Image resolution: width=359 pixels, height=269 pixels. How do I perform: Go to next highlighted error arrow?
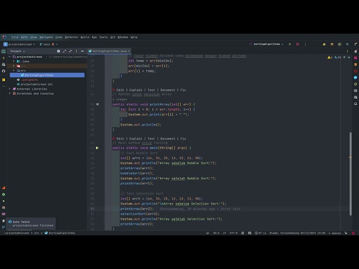349,57
